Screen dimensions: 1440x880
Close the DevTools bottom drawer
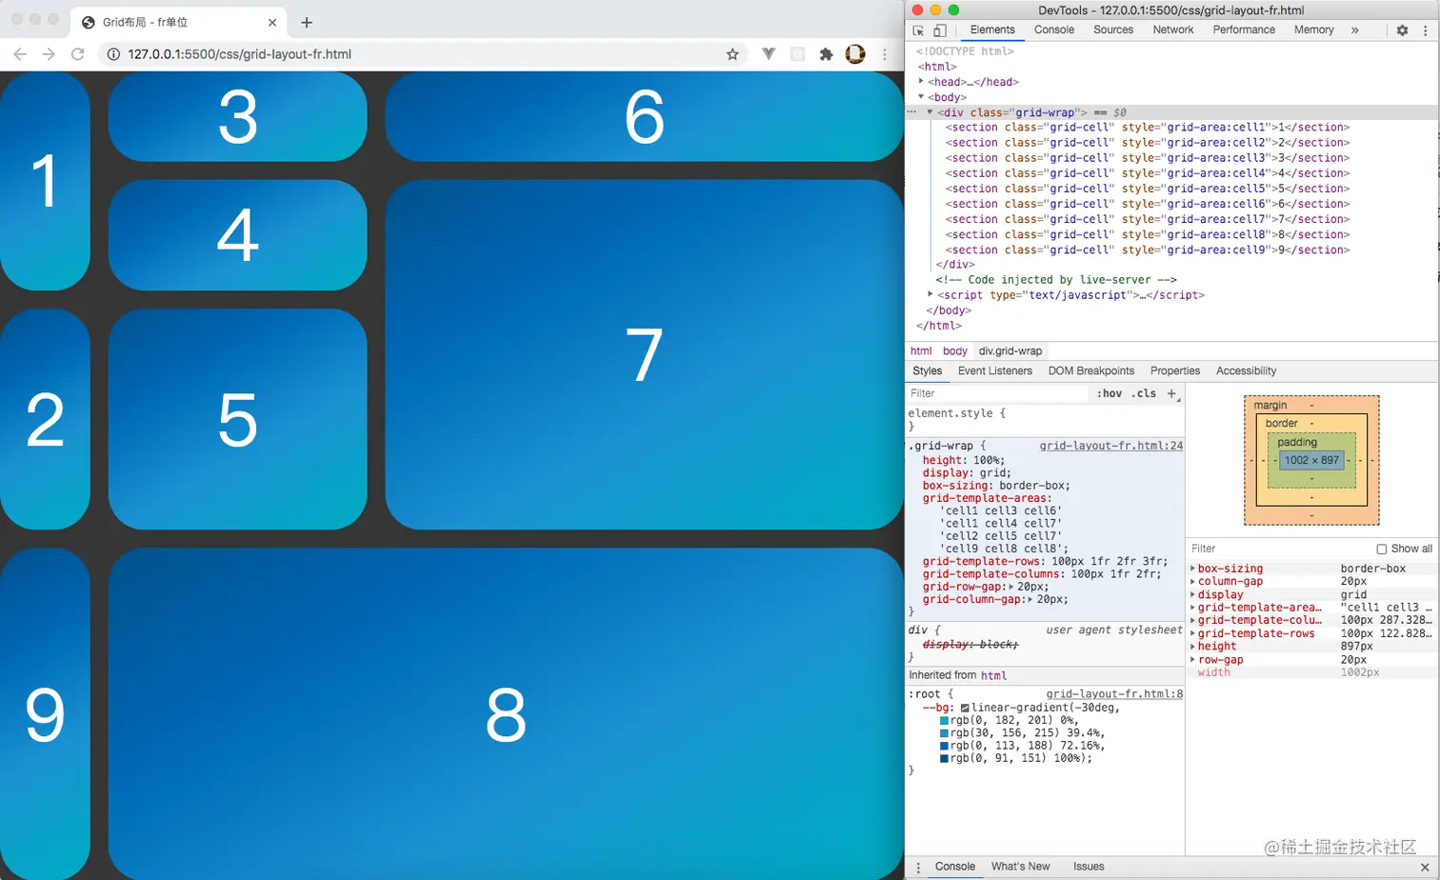1425,867
